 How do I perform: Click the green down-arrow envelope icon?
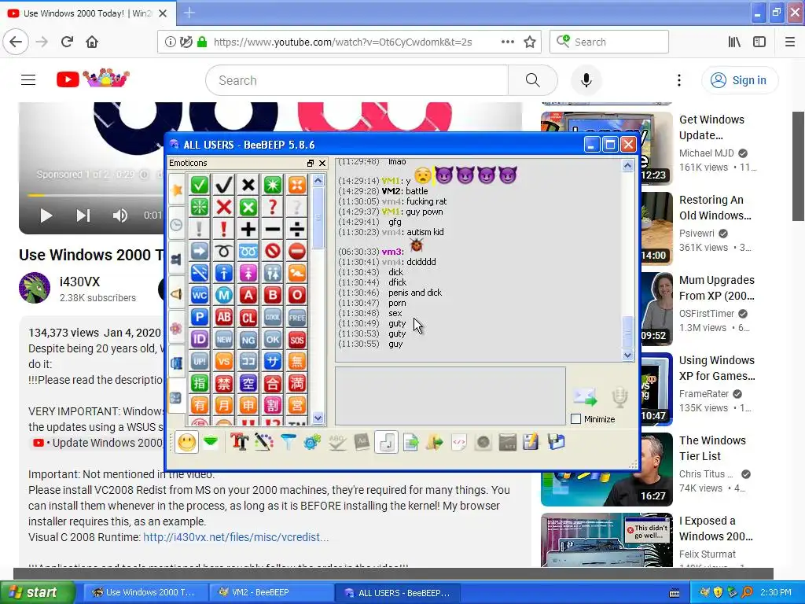[x=211, y=442]
